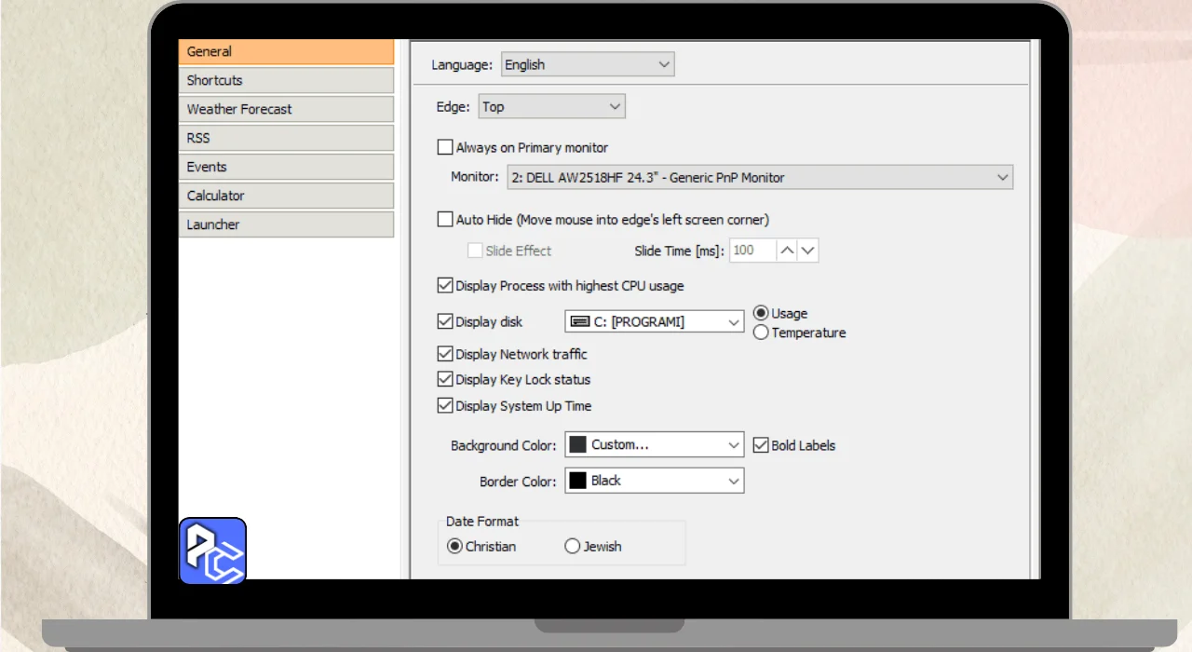Click the PC logo icon at bottom left

point(212,550)
